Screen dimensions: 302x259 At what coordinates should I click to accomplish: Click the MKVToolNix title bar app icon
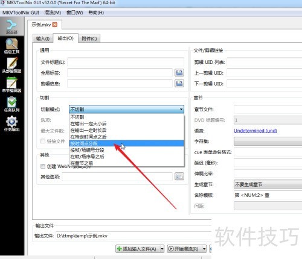(x=3, y=3)
